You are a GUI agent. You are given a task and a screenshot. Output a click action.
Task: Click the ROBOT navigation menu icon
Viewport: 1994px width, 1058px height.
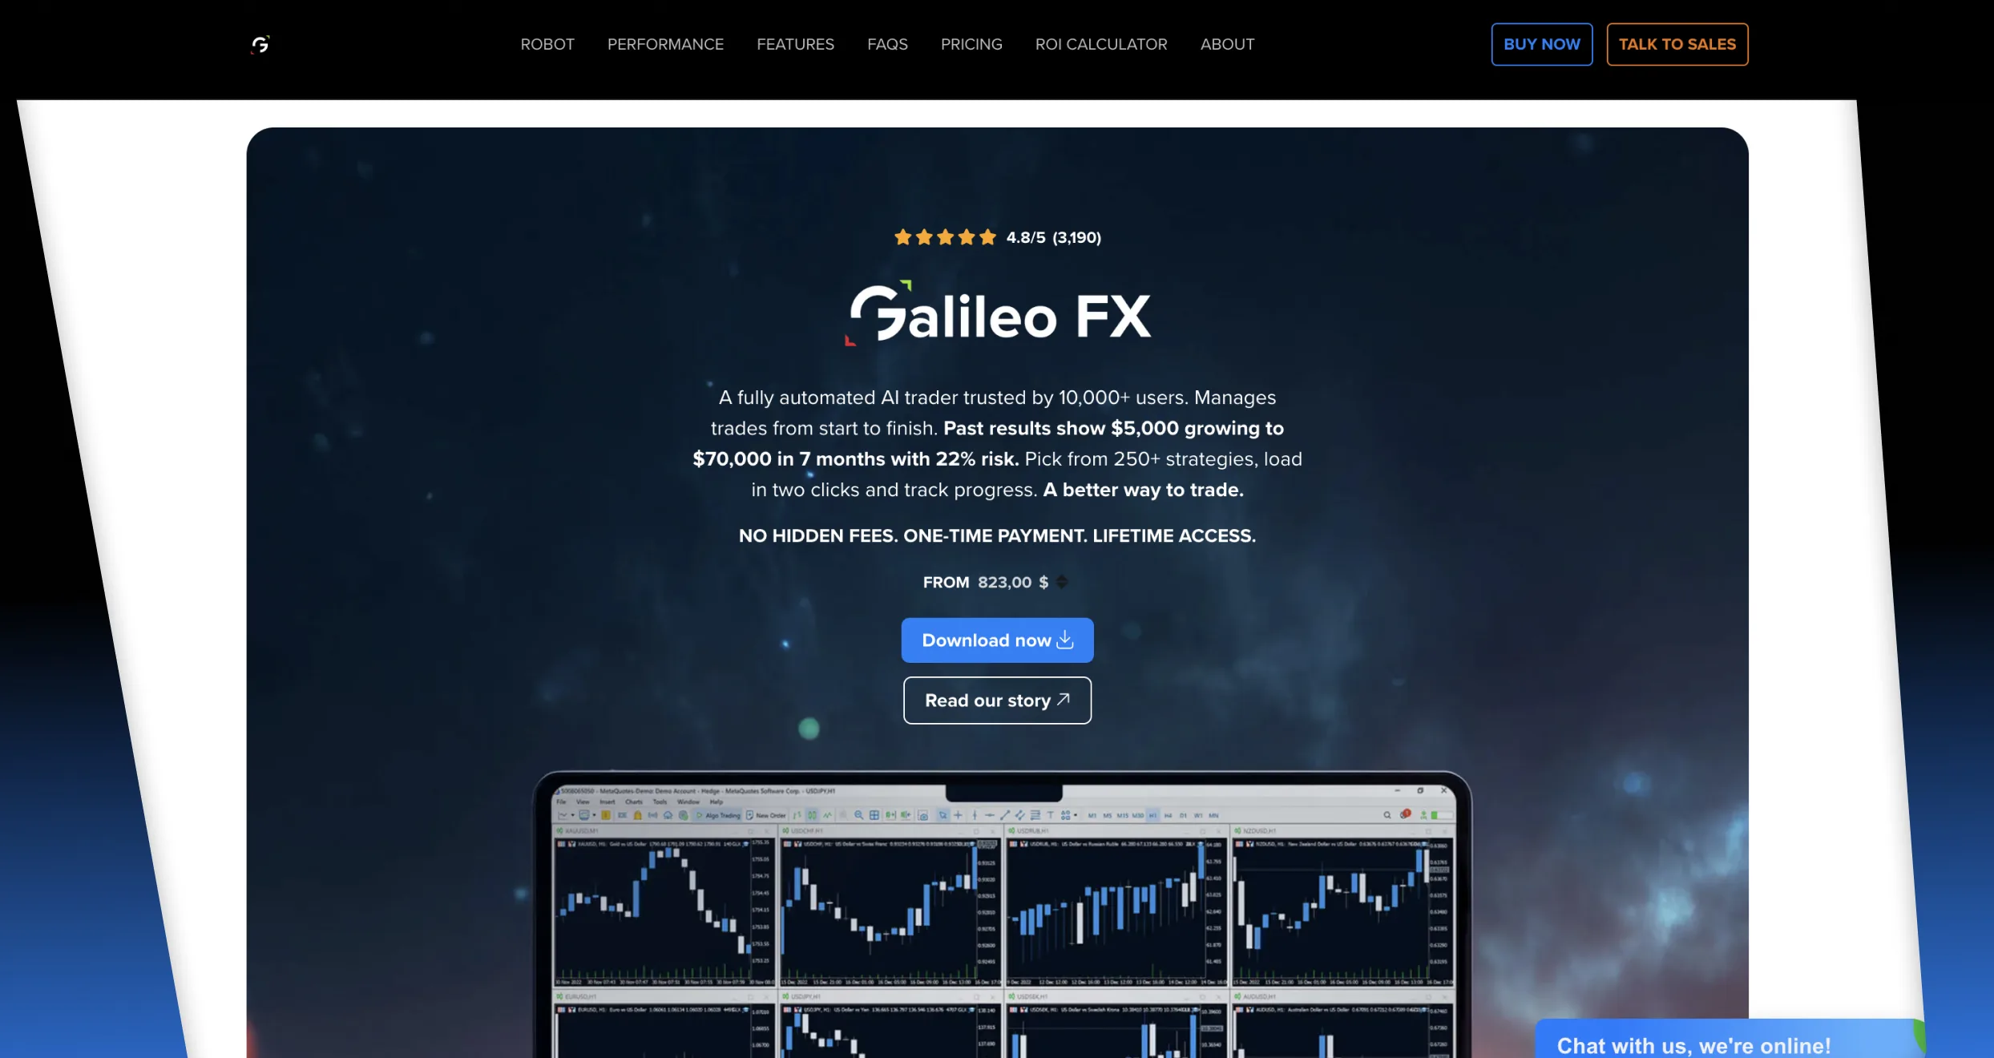coord(547,43)
